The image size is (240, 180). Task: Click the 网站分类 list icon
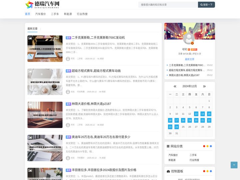[x=168, y=146]
